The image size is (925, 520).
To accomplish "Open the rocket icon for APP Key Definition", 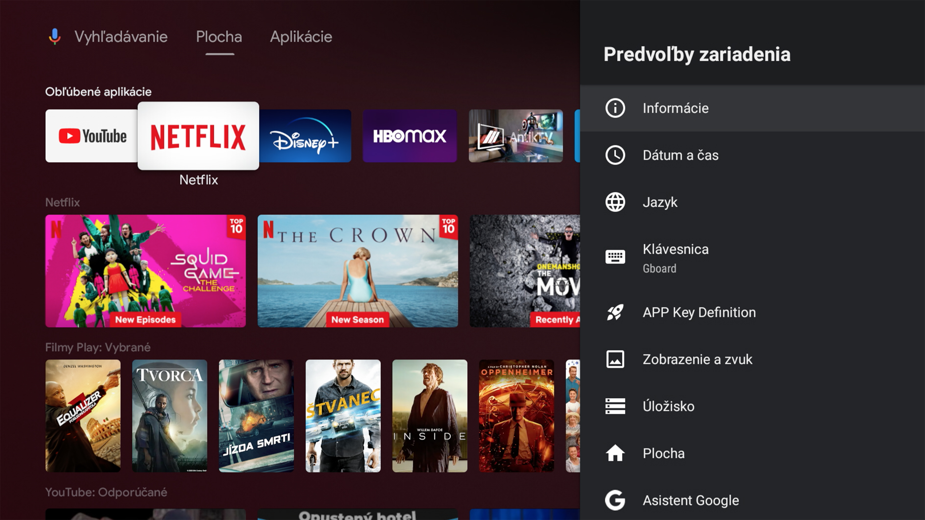I will point(615,312).
